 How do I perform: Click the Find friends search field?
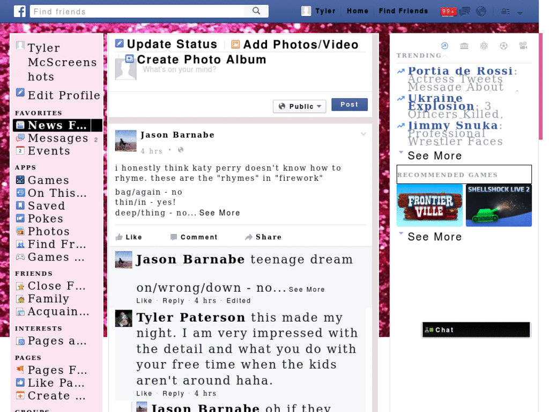click(x=137, y=11)
